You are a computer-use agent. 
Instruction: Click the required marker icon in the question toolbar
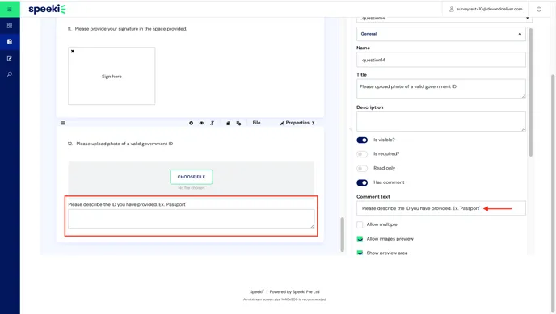pos(191,123)
